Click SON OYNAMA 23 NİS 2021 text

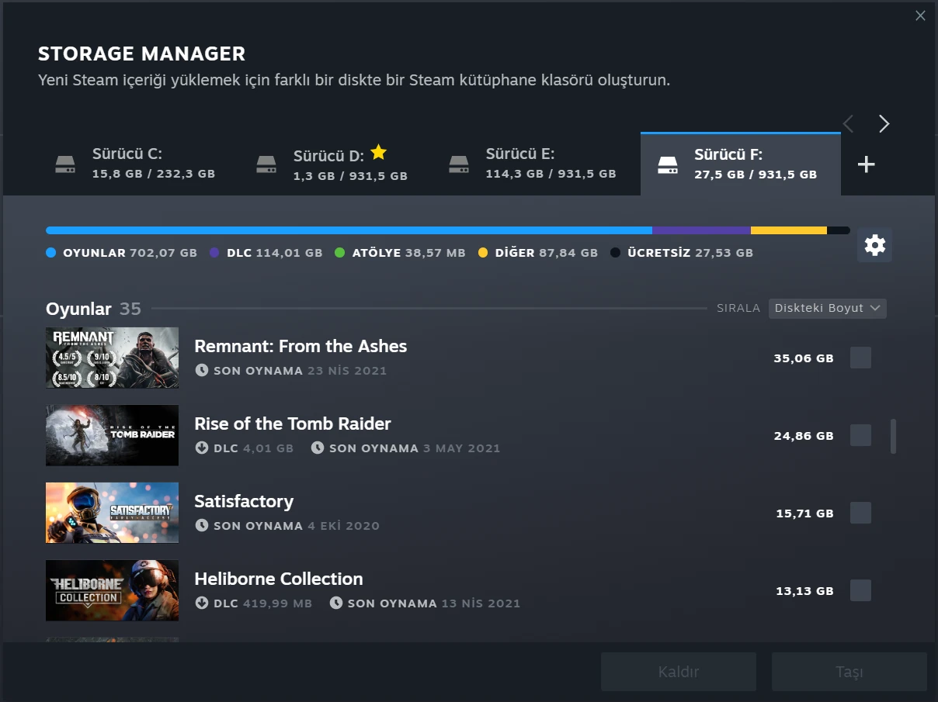(x=300, y=371)
